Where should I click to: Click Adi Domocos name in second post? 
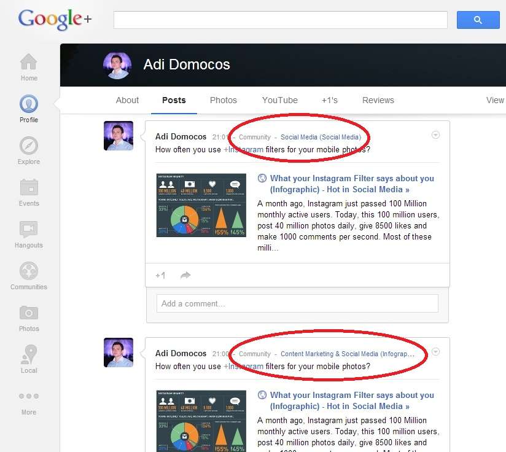[x=181, y=354]
